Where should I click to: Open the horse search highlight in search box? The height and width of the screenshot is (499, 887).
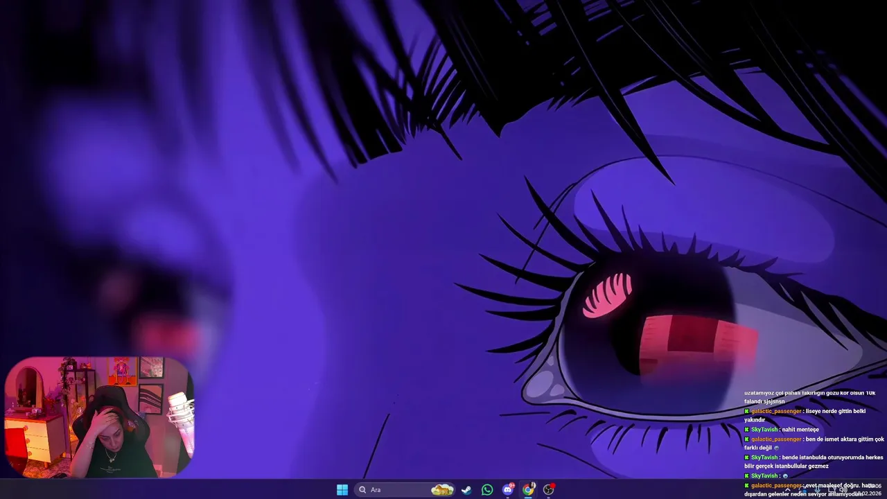coord(442,490)
